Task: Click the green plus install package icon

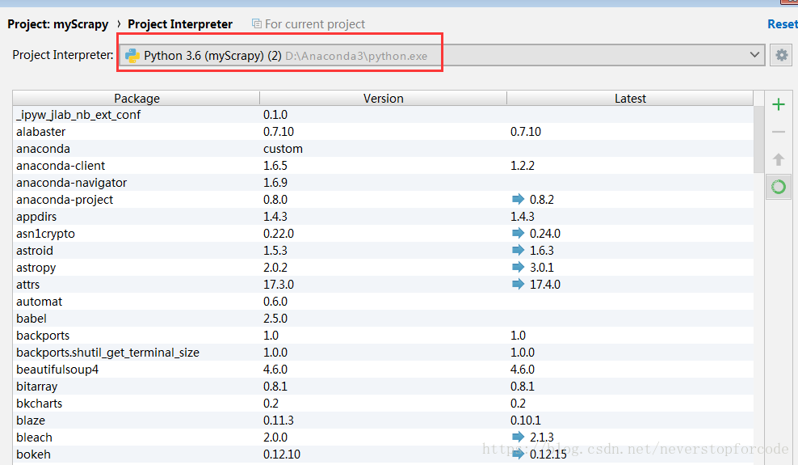Action: coord(778,105)
